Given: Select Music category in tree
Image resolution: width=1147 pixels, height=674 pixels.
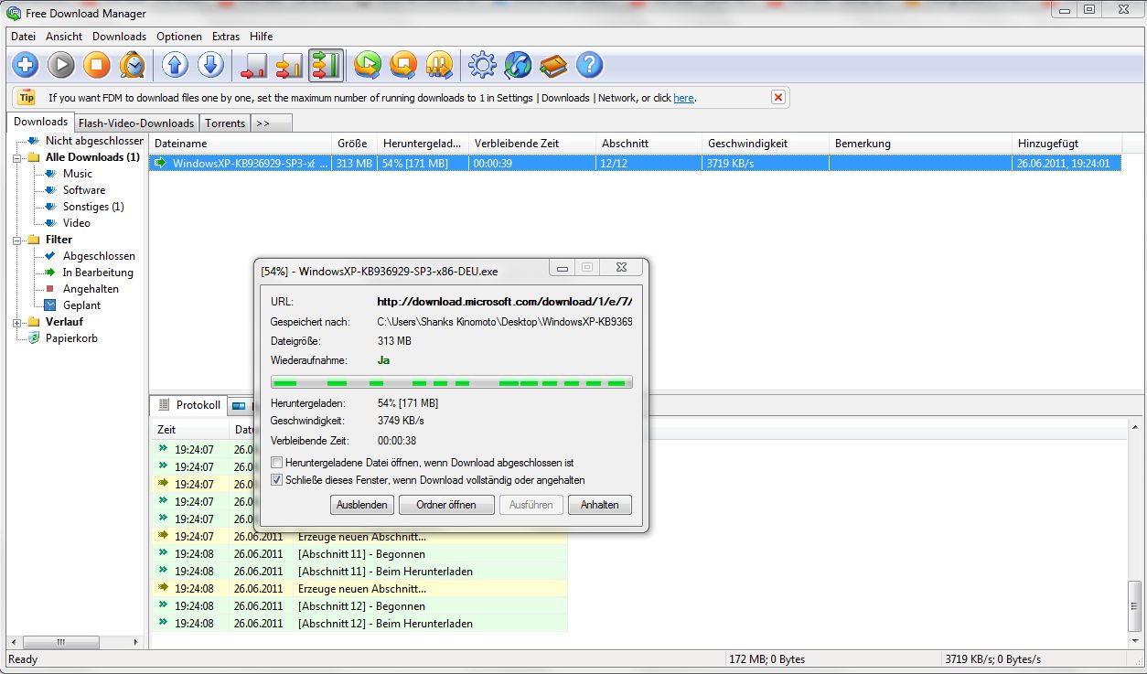Looking at the screenshot, I should coord(78,174).
